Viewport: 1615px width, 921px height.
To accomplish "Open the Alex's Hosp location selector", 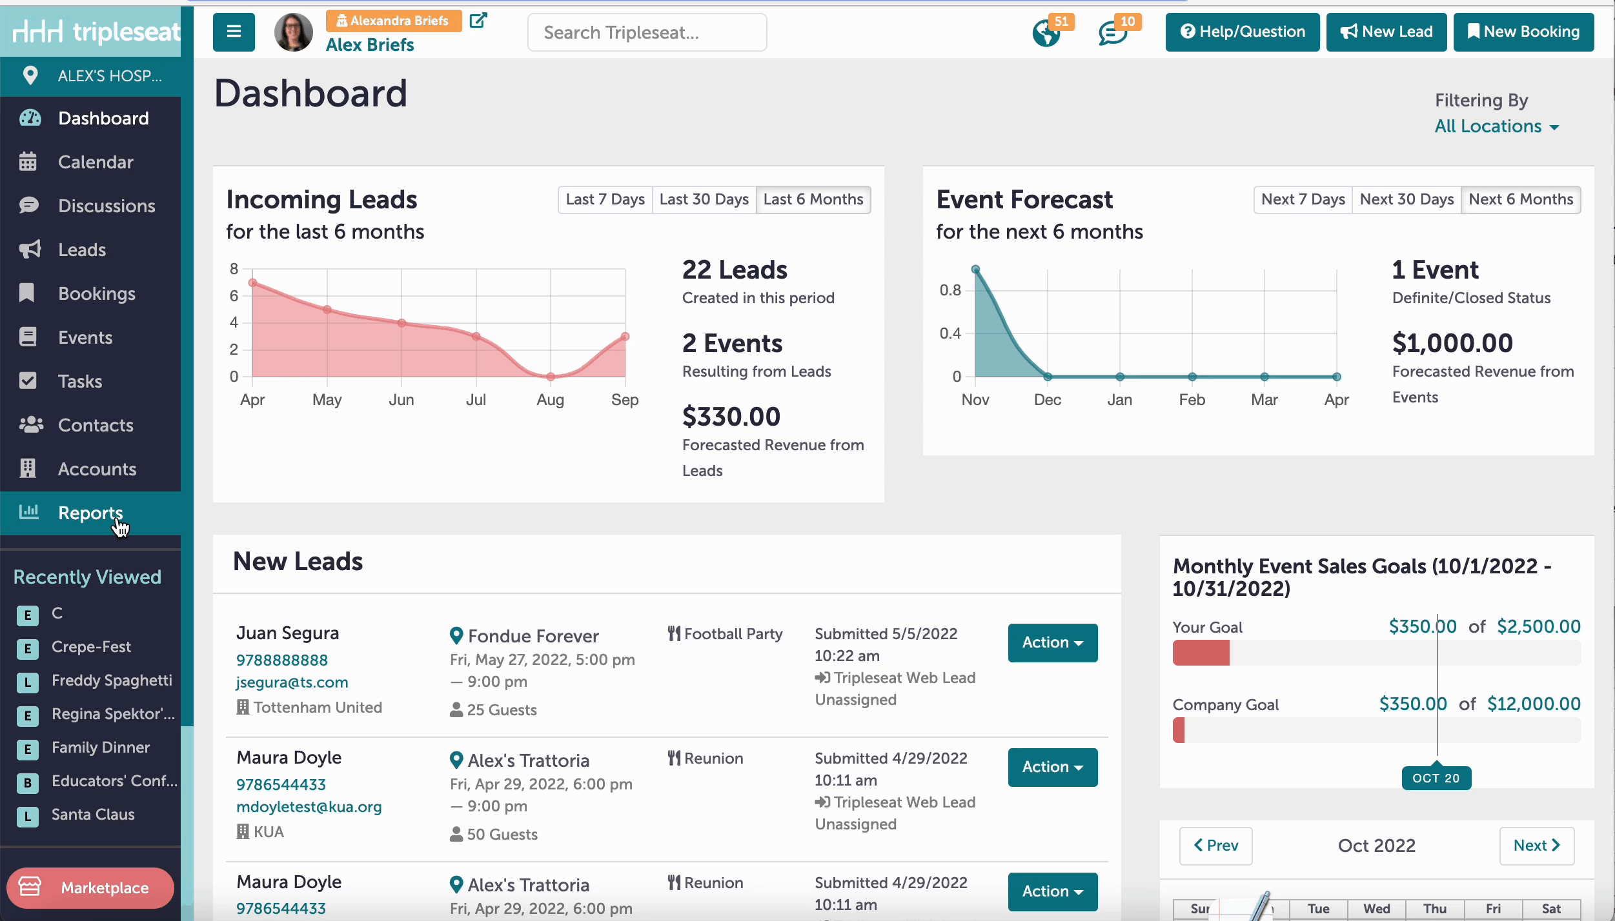I will [90, 76].
